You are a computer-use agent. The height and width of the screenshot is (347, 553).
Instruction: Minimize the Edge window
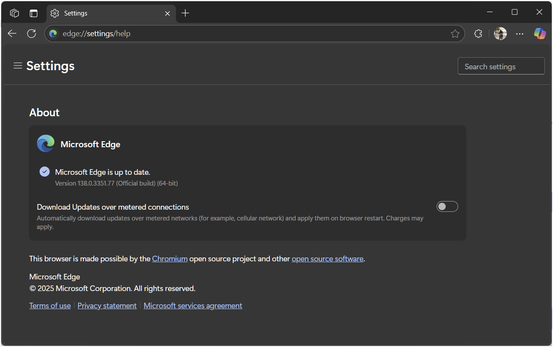pos(490,12)
